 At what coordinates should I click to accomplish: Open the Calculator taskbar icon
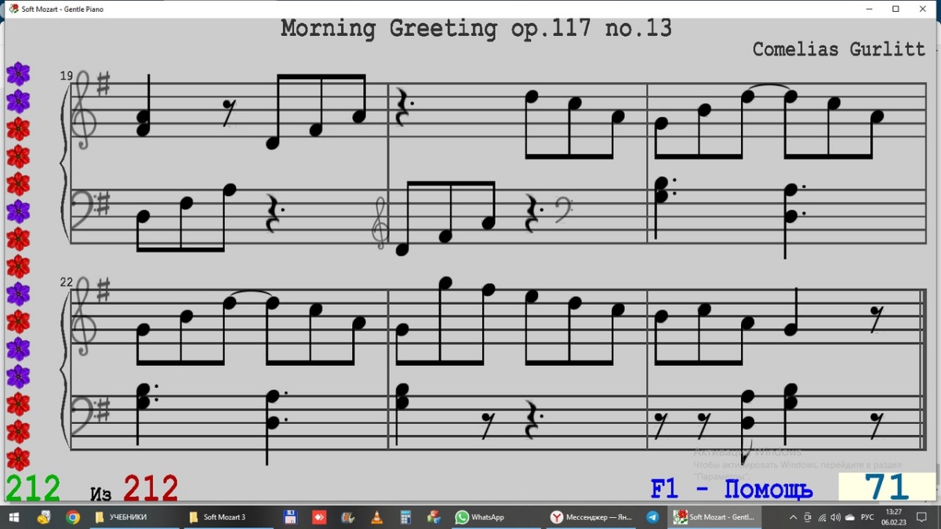405,517
